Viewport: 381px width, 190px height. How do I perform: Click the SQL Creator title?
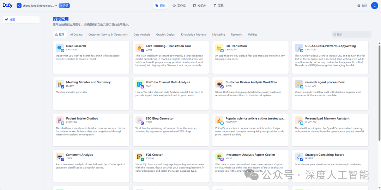[154, 154]
